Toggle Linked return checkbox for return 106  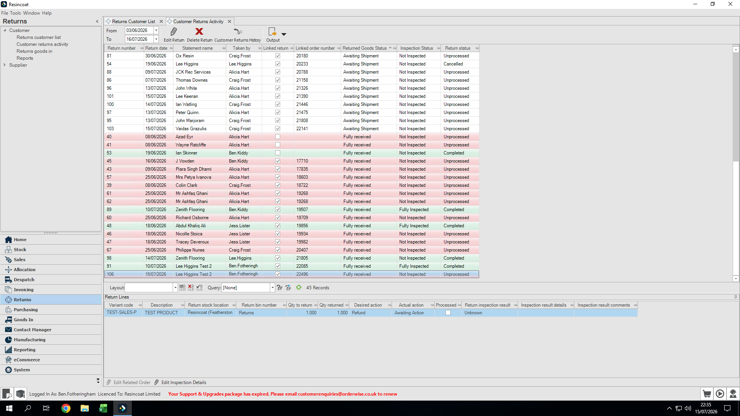click(277, 274)
